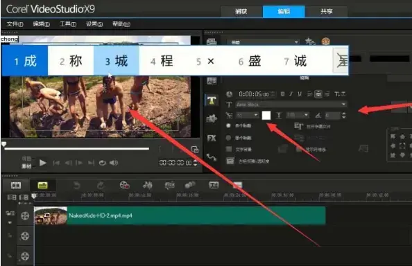Align title to bottom-center position
Image resolution: width=412 pixels, height=266 pixels.
pos(402,155)
